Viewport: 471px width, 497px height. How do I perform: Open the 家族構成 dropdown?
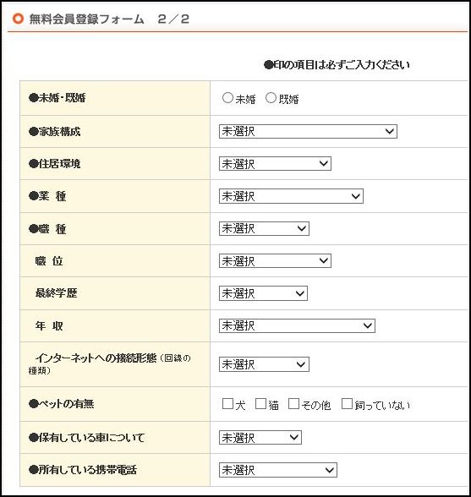pos(308,131)
